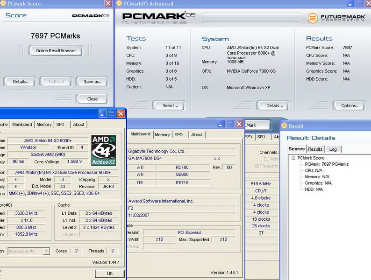Viewport: 371px width, 280px height.
Task: Open Options under Results section
Action: (x=349, y=105)
